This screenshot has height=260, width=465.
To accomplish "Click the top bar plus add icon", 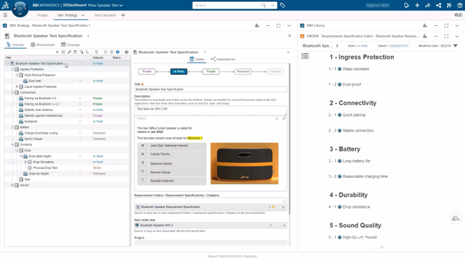I will [417, 6].
